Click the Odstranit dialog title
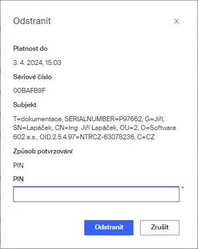The width and height of the screenshot is (198, 249). [x=32, y=21]
